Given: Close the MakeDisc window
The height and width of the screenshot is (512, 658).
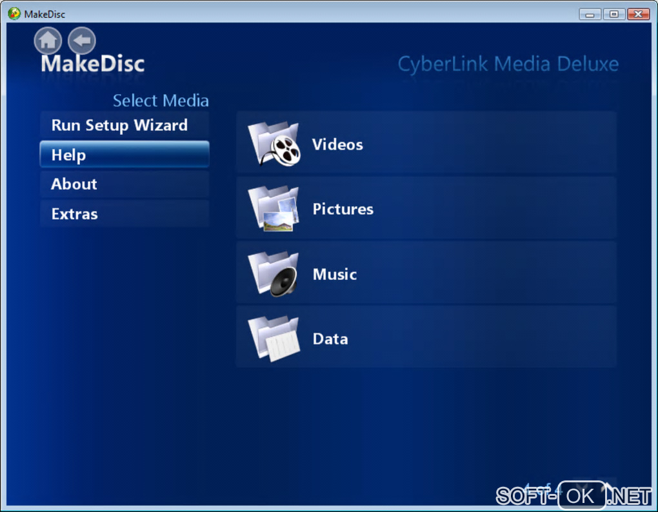Looking at the screenshot, I should [638, 14].
